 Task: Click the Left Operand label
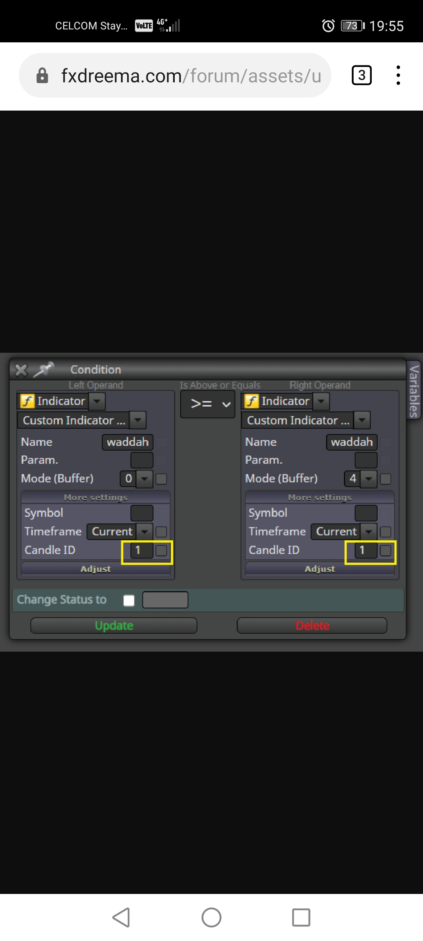click(96, 385)
